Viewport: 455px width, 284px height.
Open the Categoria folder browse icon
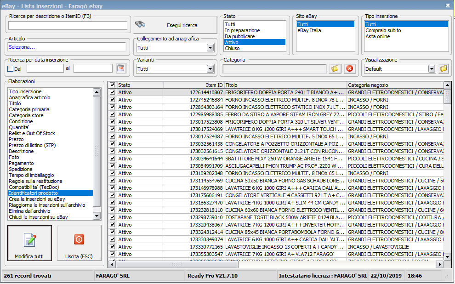pos(335,68)
